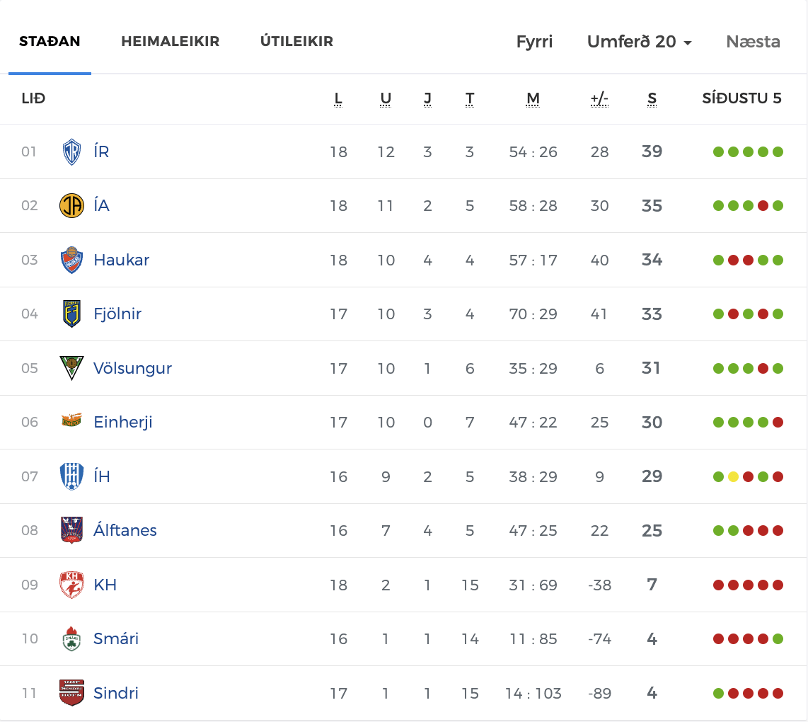Image resolution: width=808 pixels, height=722 pixels.
Task: Open the Álftanes team link
Action: click(x=125, y=530)
